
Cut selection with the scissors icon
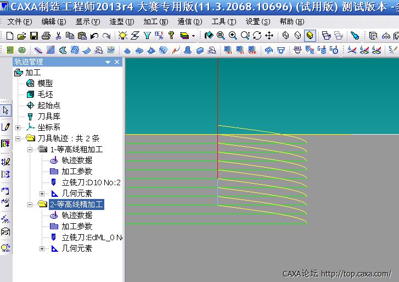click(58, 35)
